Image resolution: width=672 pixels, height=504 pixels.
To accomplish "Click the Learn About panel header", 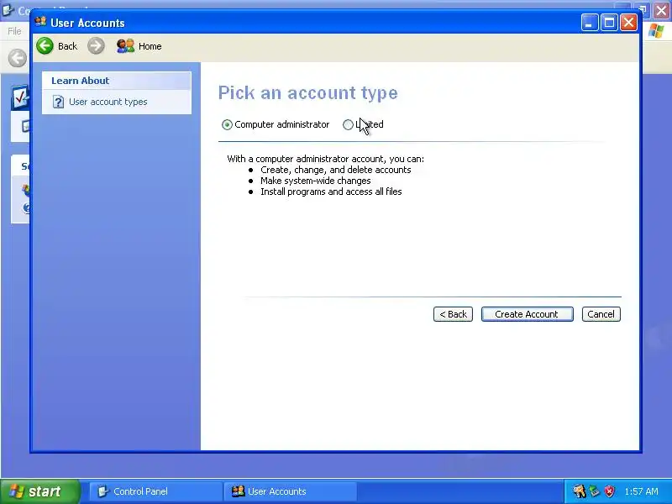I will tap(117, 81).
